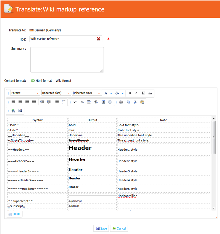Click the editor scrollbar up arrow

[214, 118]
